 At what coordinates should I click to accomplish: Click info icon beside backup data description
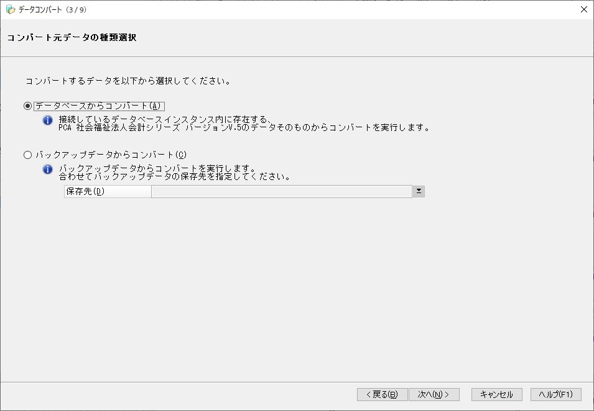point(47,169)
